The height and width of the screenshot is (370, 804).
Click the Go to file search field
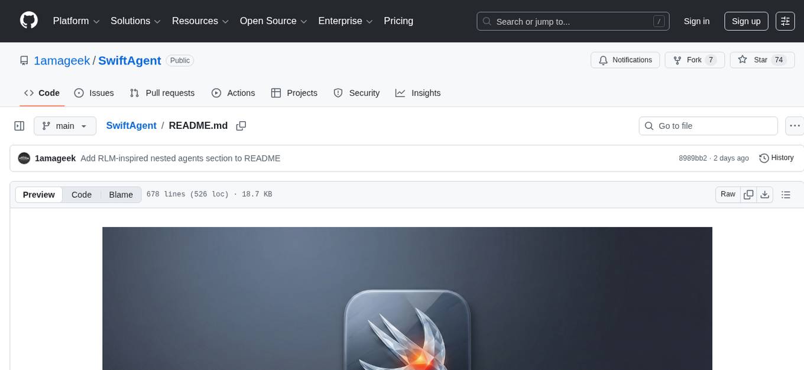(708, 125)
